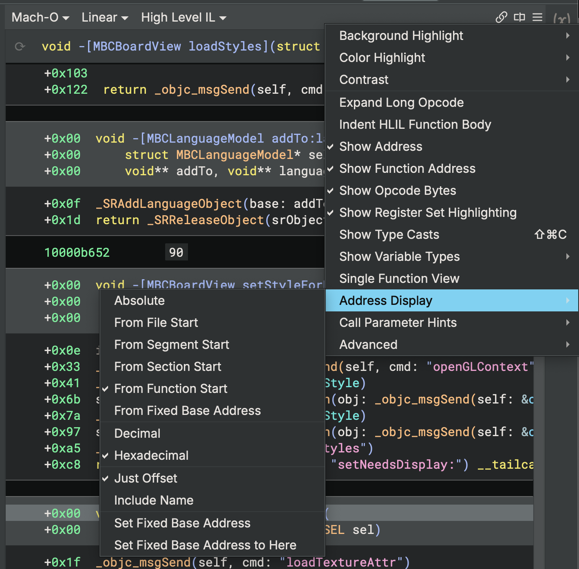Click the highlighted Address Display item
The width and height of the screenshot is (579, 569).
click(452, 301)
